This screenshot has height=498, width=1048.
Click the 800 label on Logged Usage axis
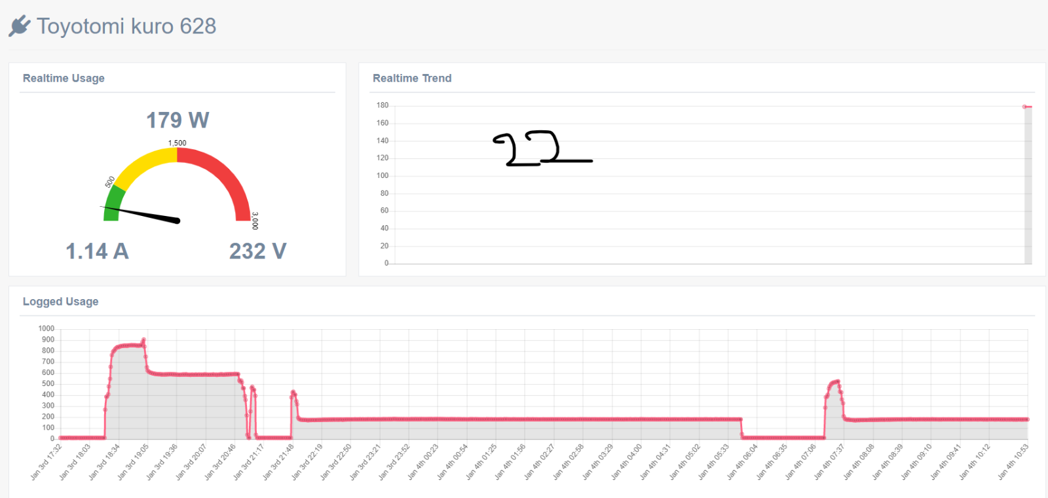[48, 351]
